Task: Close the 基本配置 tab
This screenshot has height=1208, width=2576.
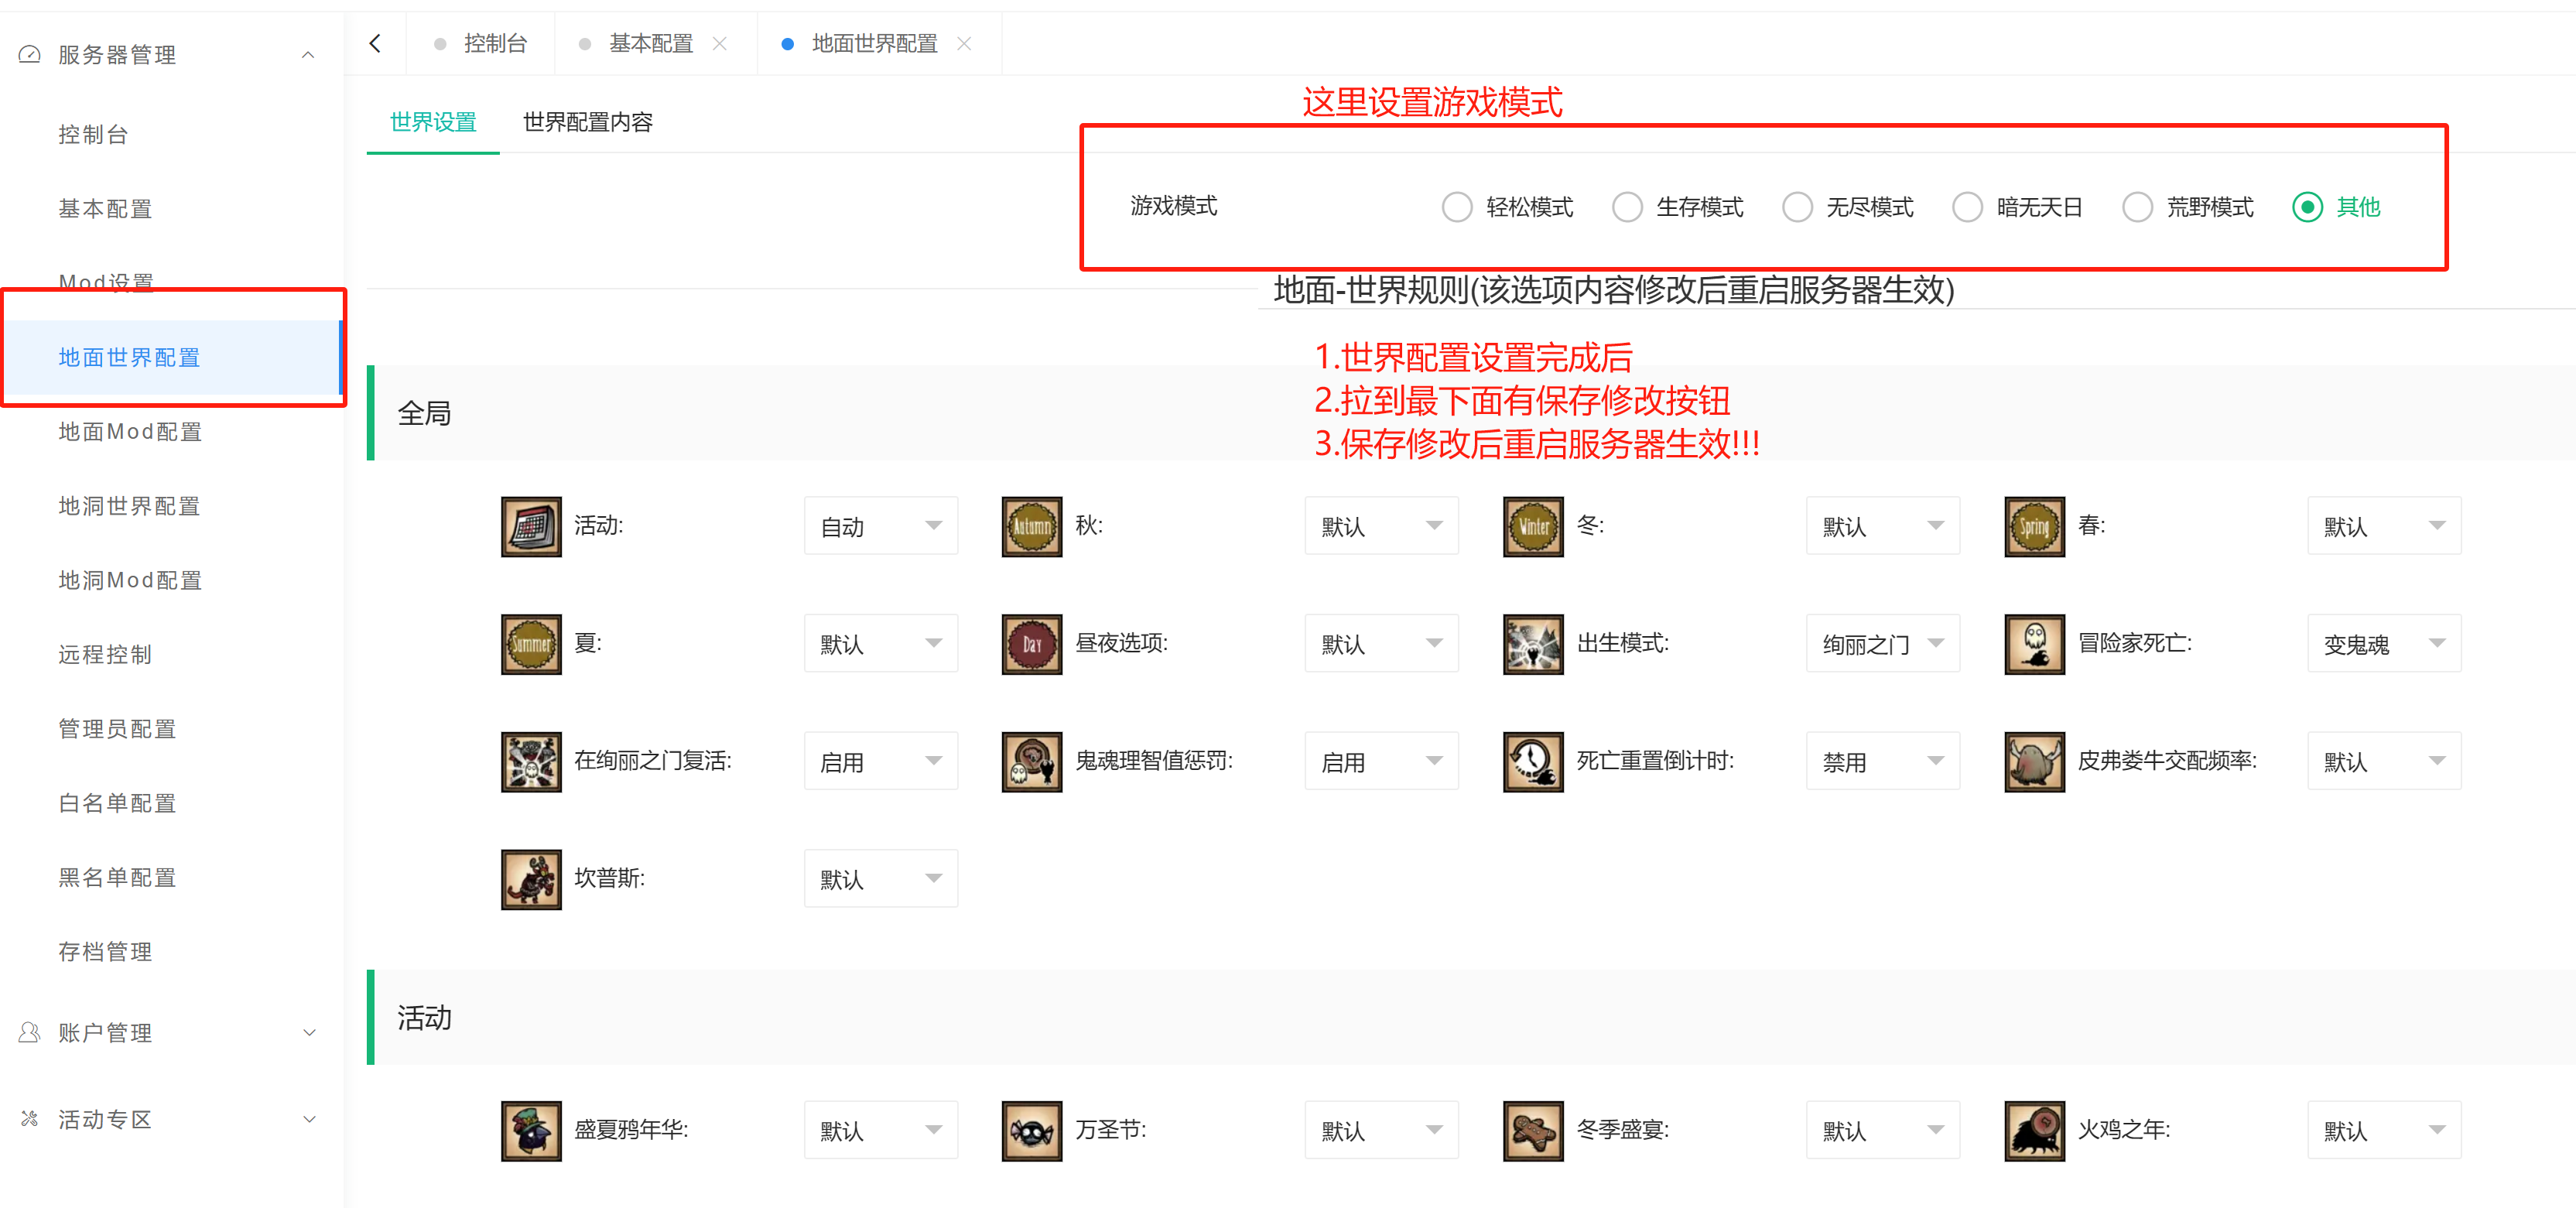Action: tap(720, 43)
